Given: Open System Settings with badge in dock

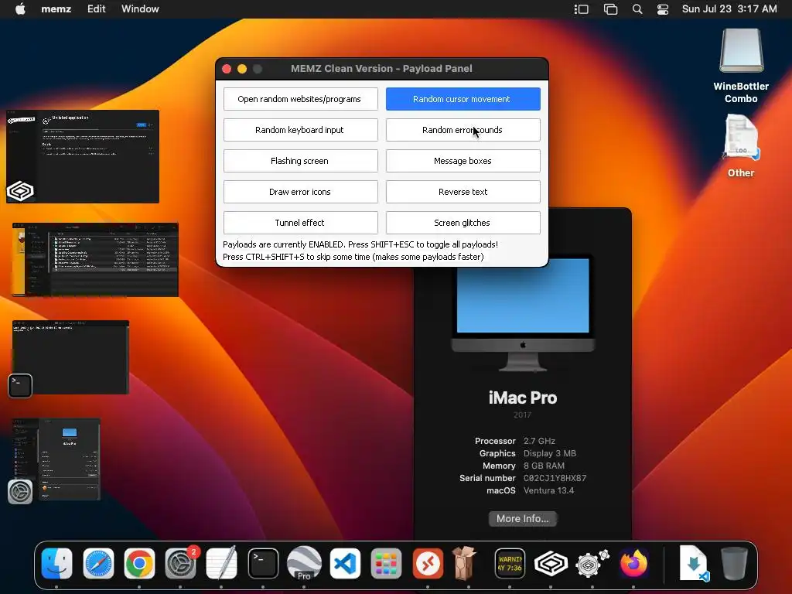Looking at the screenshot, I should 181,563.
